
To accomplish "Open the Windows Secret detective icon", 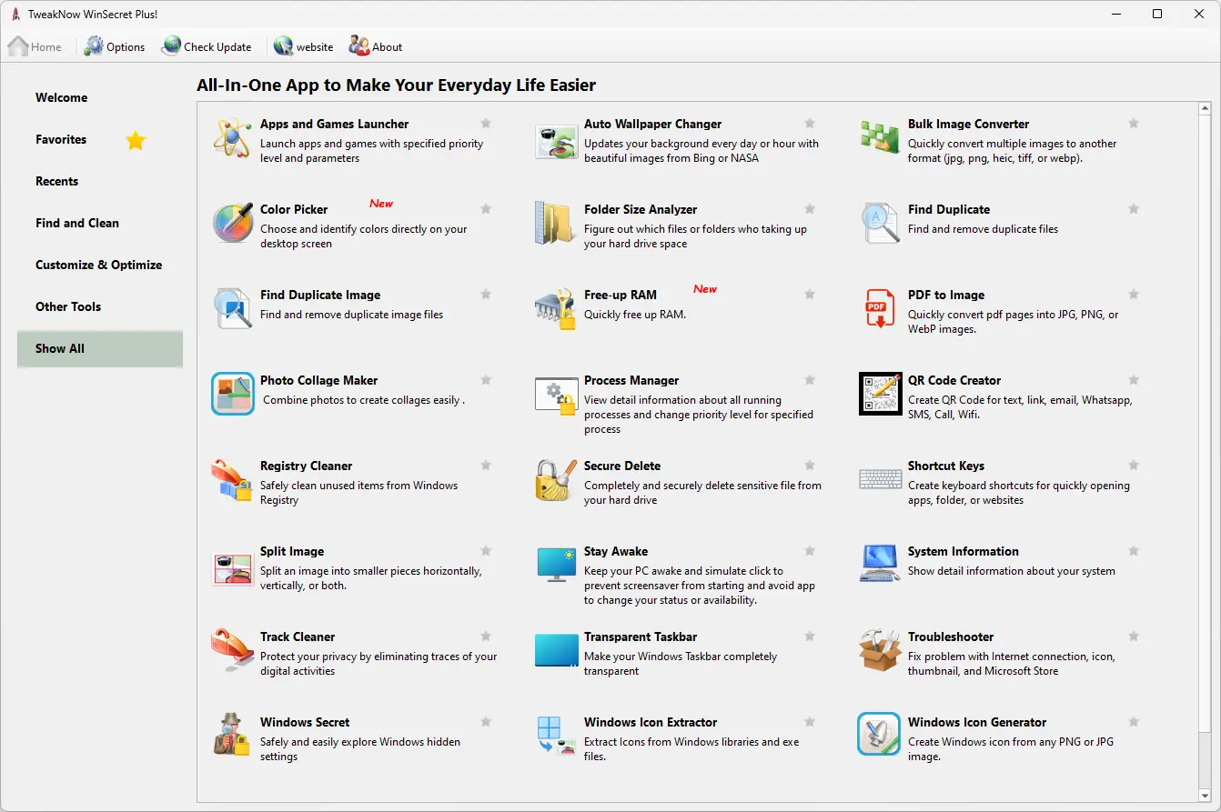I will (232, 737).
